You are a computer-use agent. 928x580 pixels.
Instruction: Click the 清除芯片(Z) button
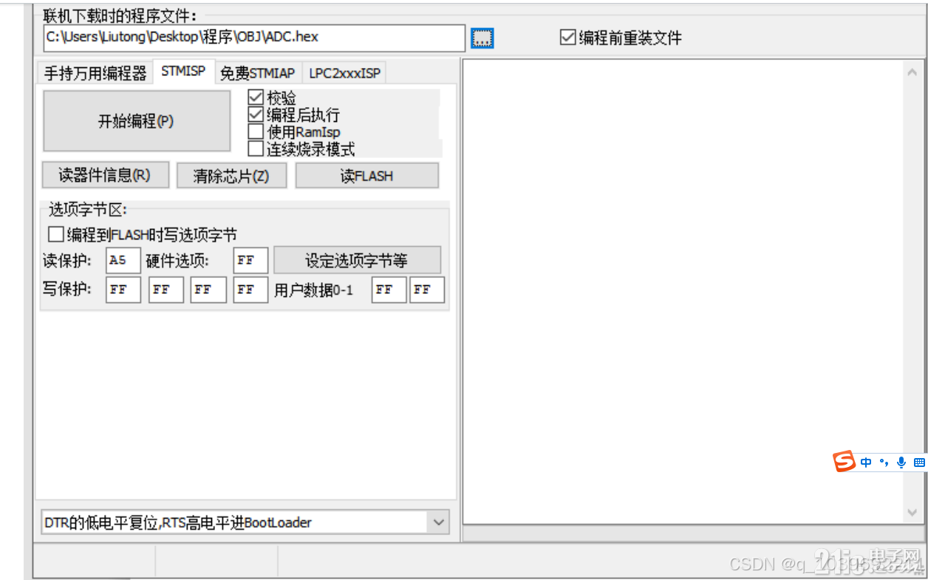(x=231, y=176)
